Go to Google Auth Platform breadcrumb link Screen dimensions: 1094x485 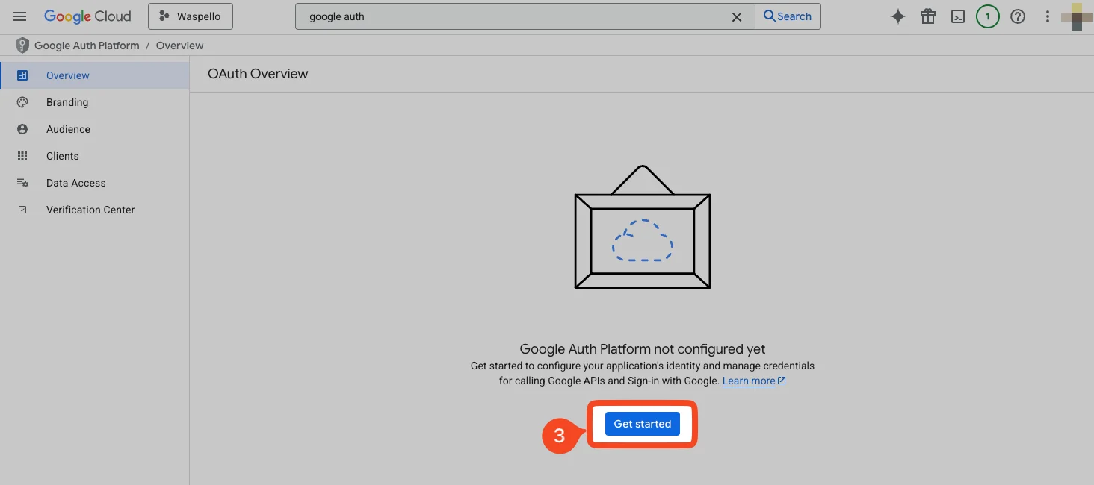[x=87, y=46]
